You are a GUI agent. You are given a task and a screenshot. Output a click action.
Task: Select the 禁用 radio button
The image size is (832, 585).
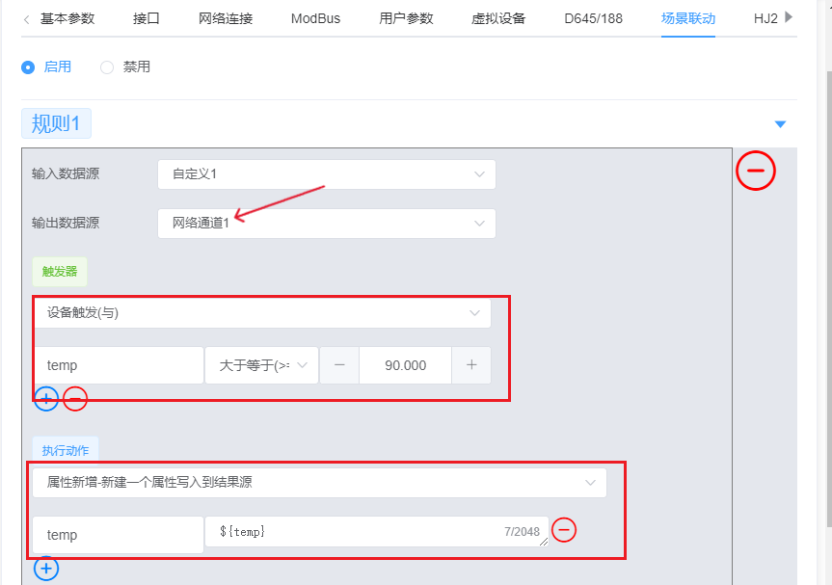pyautogui.click(x=107, y=67)
